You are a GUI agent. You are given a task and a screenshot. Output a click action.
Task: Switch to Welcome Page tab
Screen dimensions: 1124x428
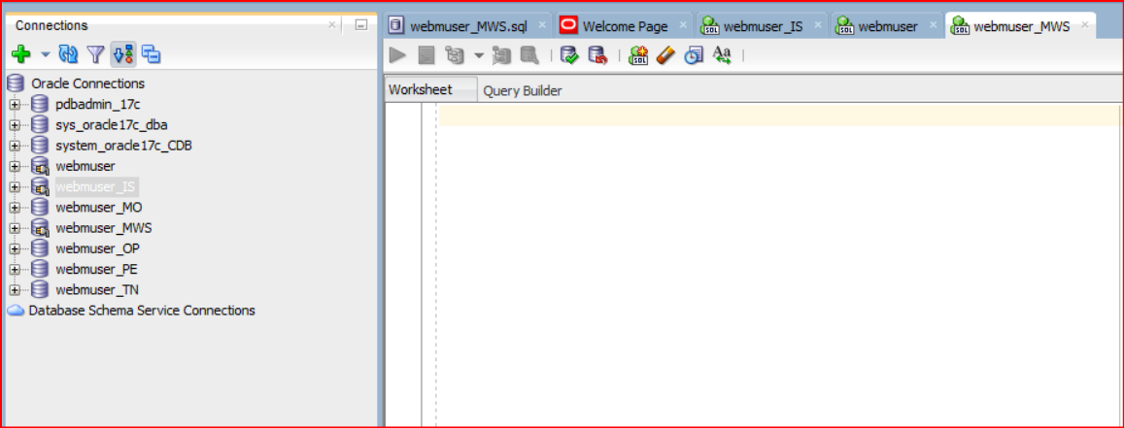[x=625, y=27]
